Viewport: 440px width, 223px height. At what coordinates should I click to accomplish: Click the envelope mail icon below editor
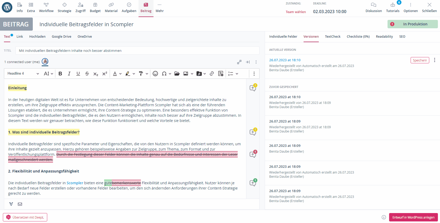click(20, 204)
